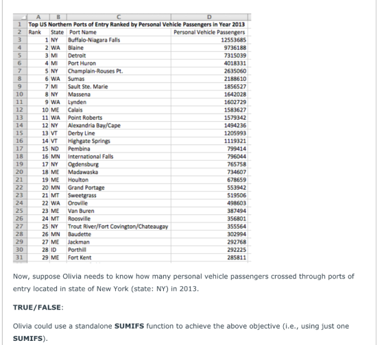Viewport: 384px width, 345px height.
Task: Select row 31 header
Action: [21, 257]
